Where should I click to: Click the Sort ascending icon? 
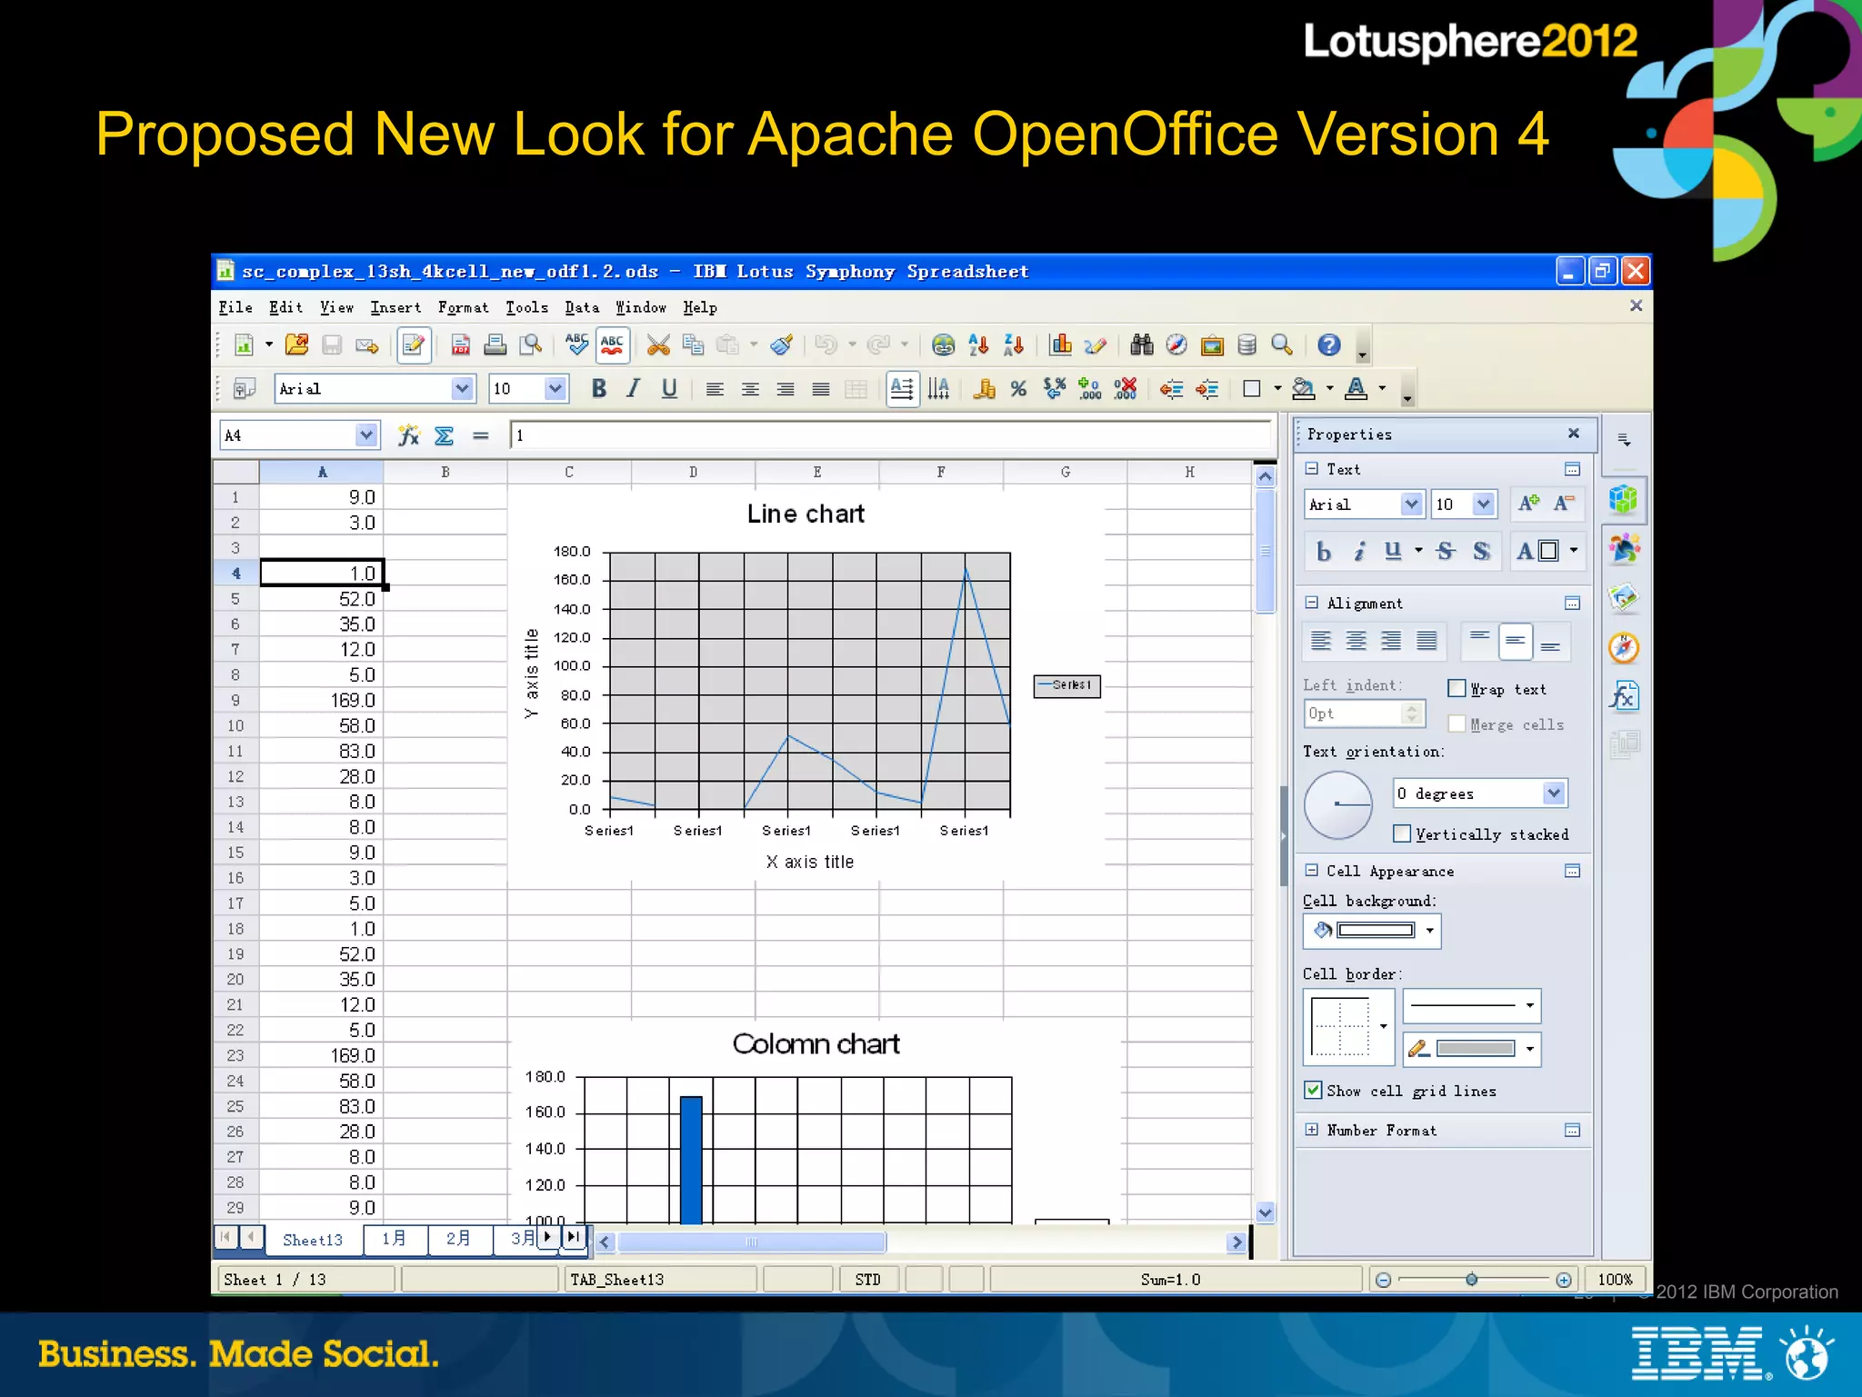pos(978,345)
